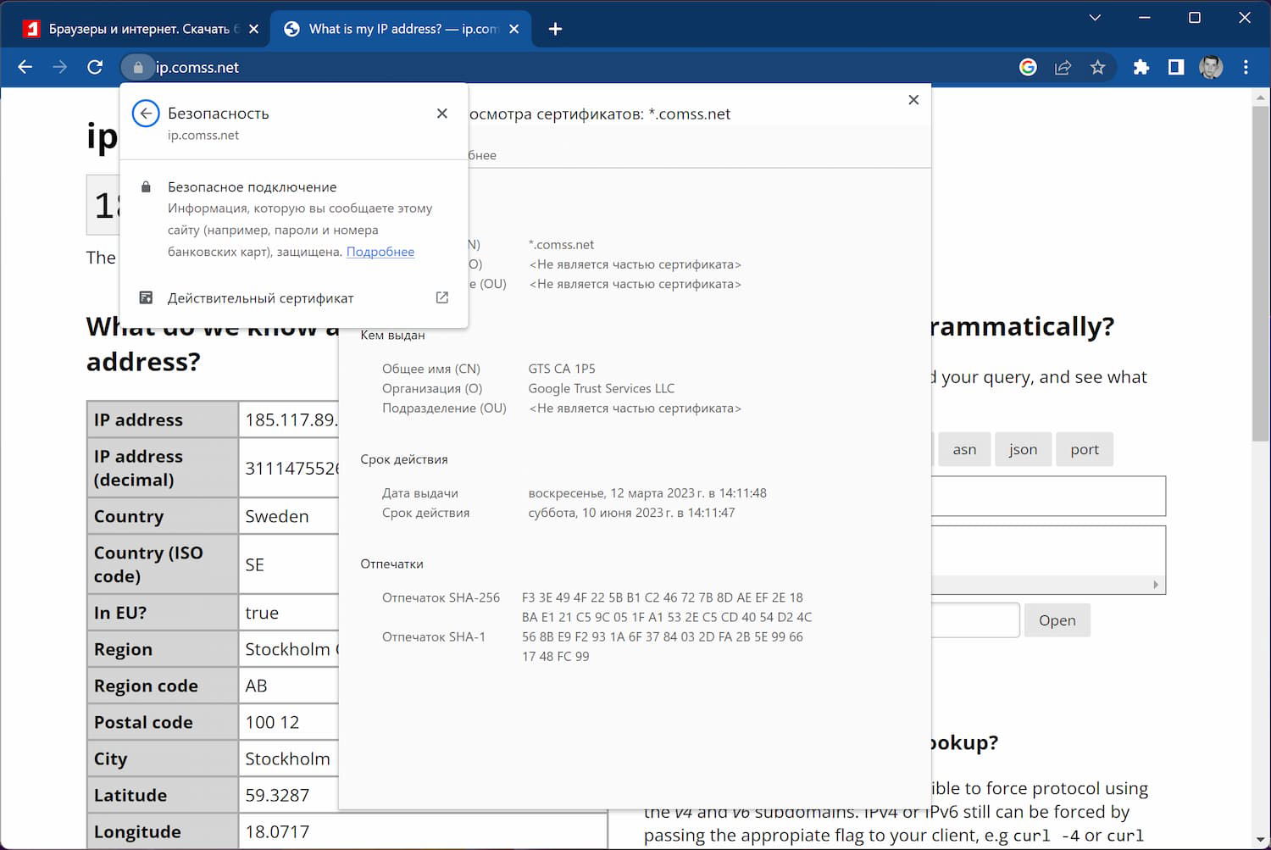Click the Postal code value 100 12

272,722
